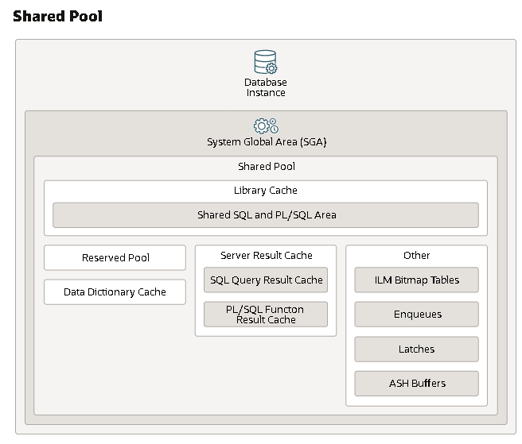Click the Server Result Cache label
Image resolution: width=522 pixels, height=444 pixels.
point(266,256)
